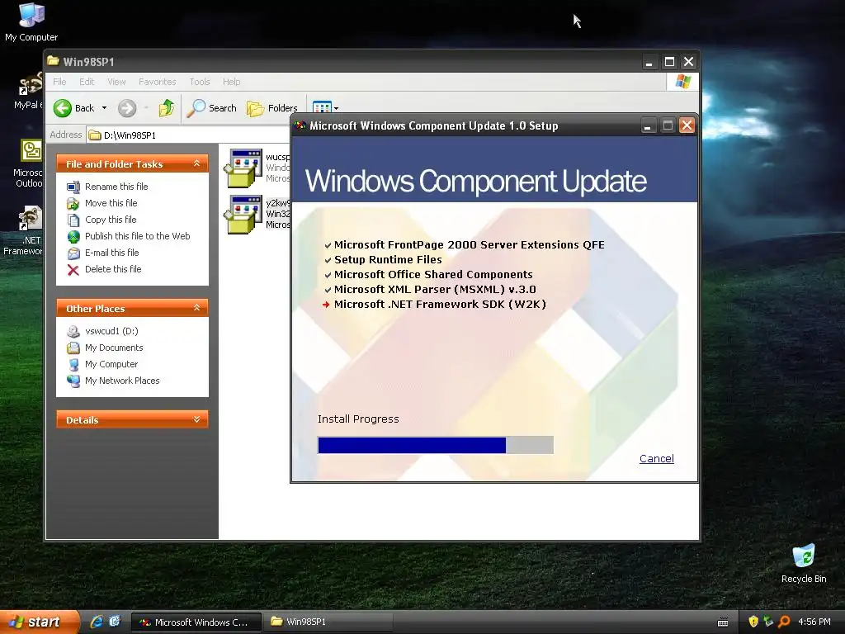Open the Forward history dropdown arrow
This screenshot has height=634, width=845.
click(x=145, y=108)
